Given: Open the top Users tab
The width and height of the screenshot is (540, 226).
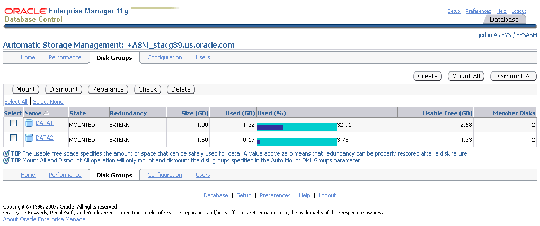Looking at the screenshot, I should (x=203, y=58).
